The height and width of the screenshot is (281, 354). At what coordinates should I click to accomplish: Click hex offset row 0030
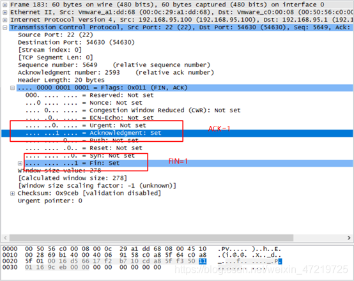click(x=10, y=267)
